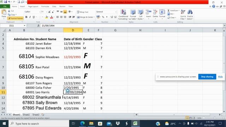Click the Increase Decimal icon
This screenshot has height=127, width=226.
[112, 17]
